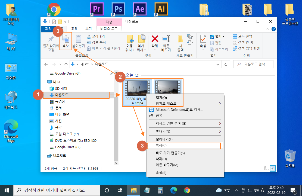Select Network (네트워크) in navigation pane
302x196 pixels.
(x=57, y=156)
